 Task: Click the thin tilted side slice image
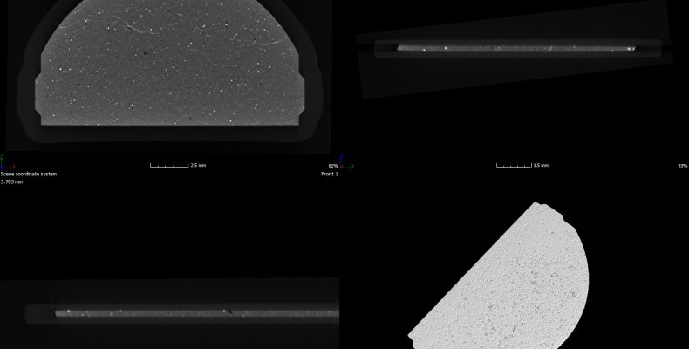coord(516,48)
